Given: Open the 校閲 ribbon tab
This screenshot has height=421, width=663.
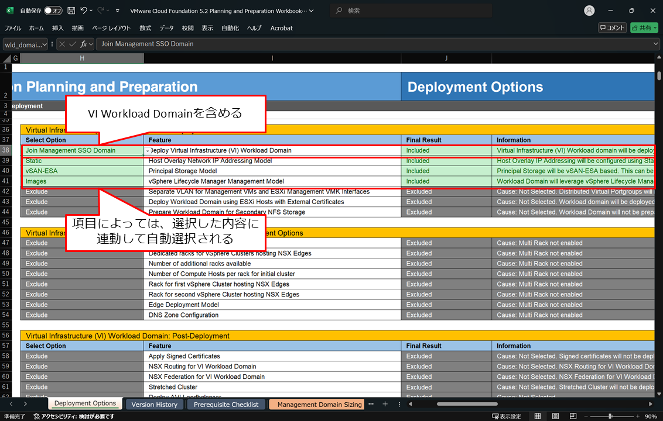Looking at the screenshot, I should pyautogui.click(x=187, y=28).
